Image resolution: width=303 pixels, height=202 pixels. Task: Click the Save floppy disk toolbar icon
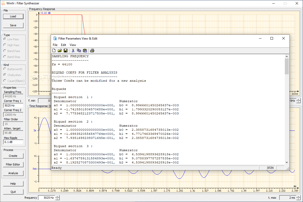(66, 51)
